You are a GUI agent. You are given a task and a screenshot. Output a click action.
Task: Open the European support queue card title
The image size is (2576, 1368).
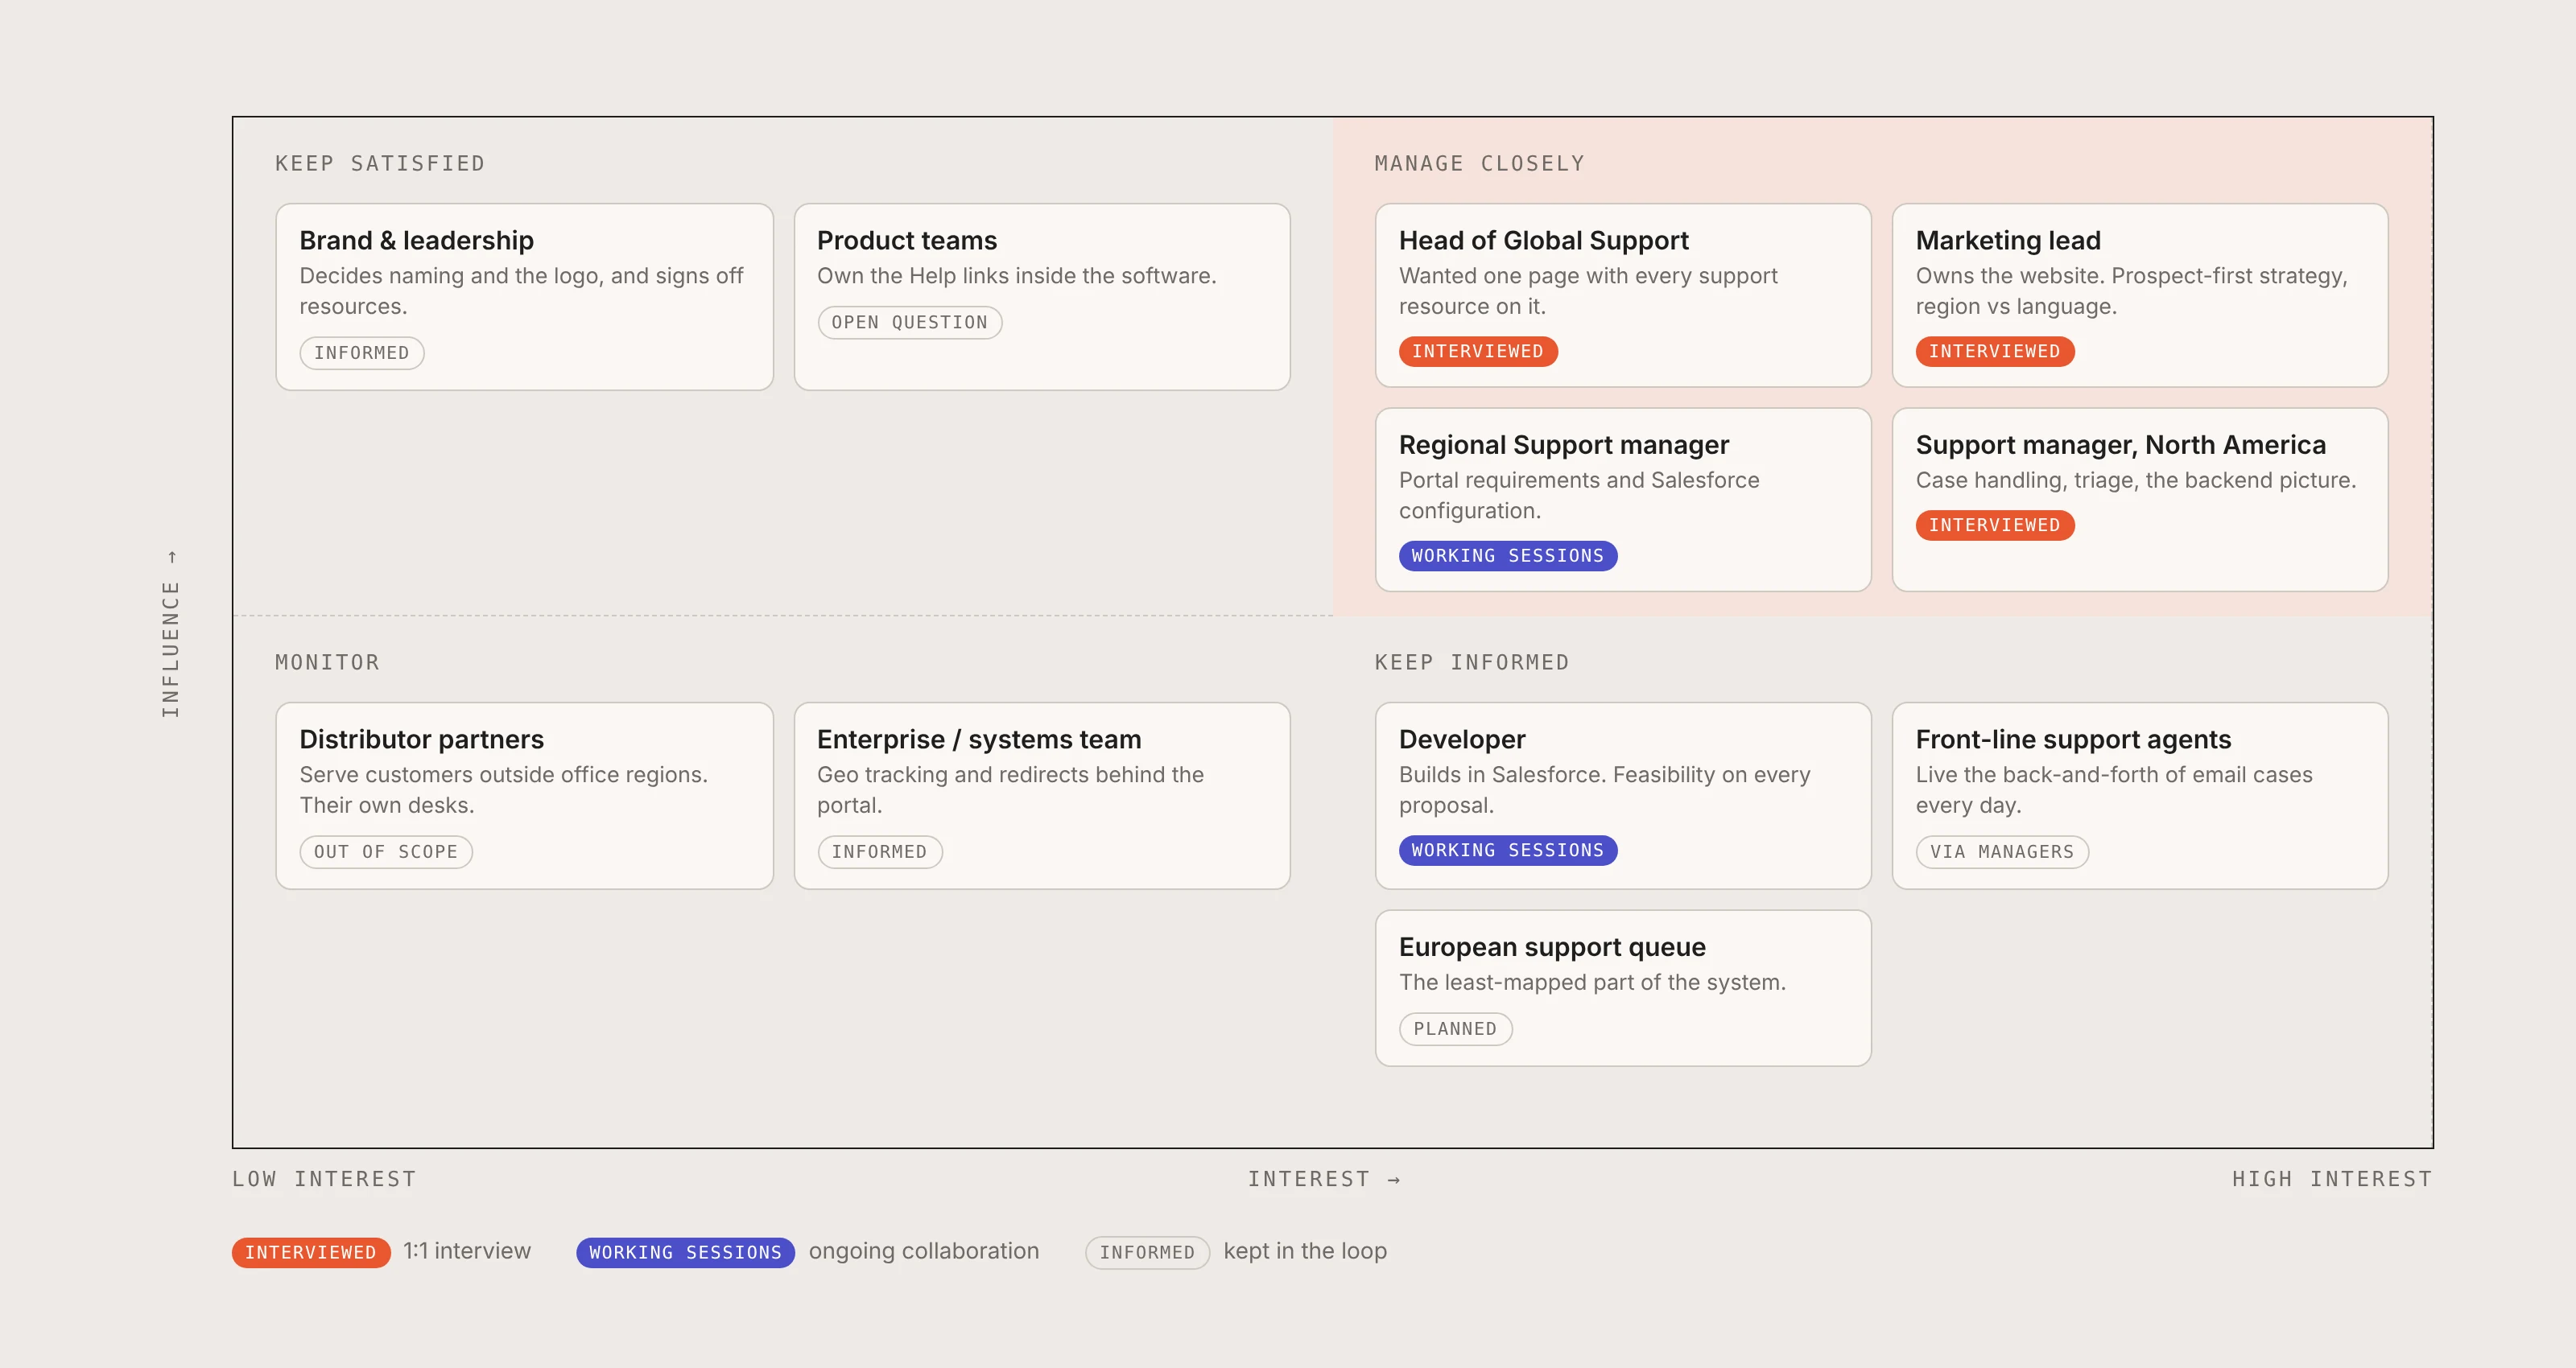1552,947
